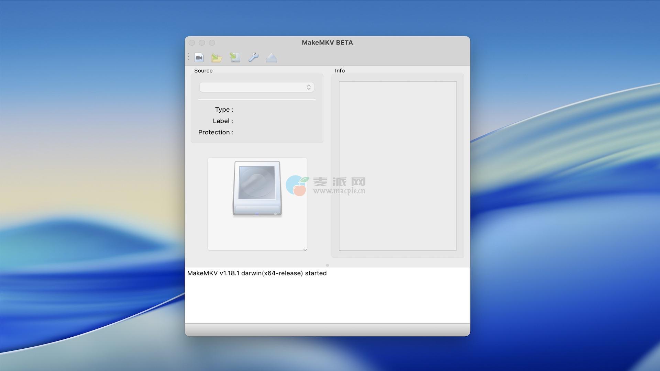Click the Type label in Source

pos(224,110)
